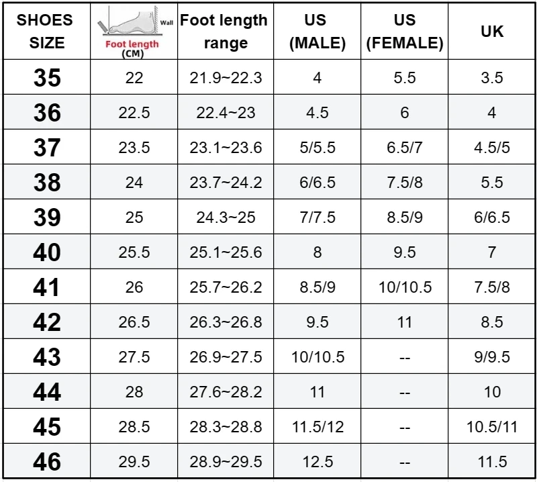Click the Foot length range header
Image resolution: width=537 pixels, height=482 pixels.
tap(225, 32)
